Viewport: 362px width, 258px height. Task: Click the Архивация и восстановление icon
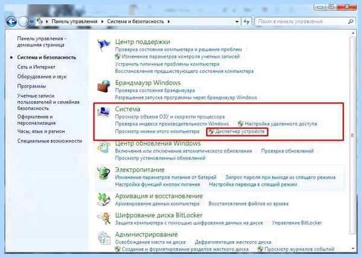(103, 200)
